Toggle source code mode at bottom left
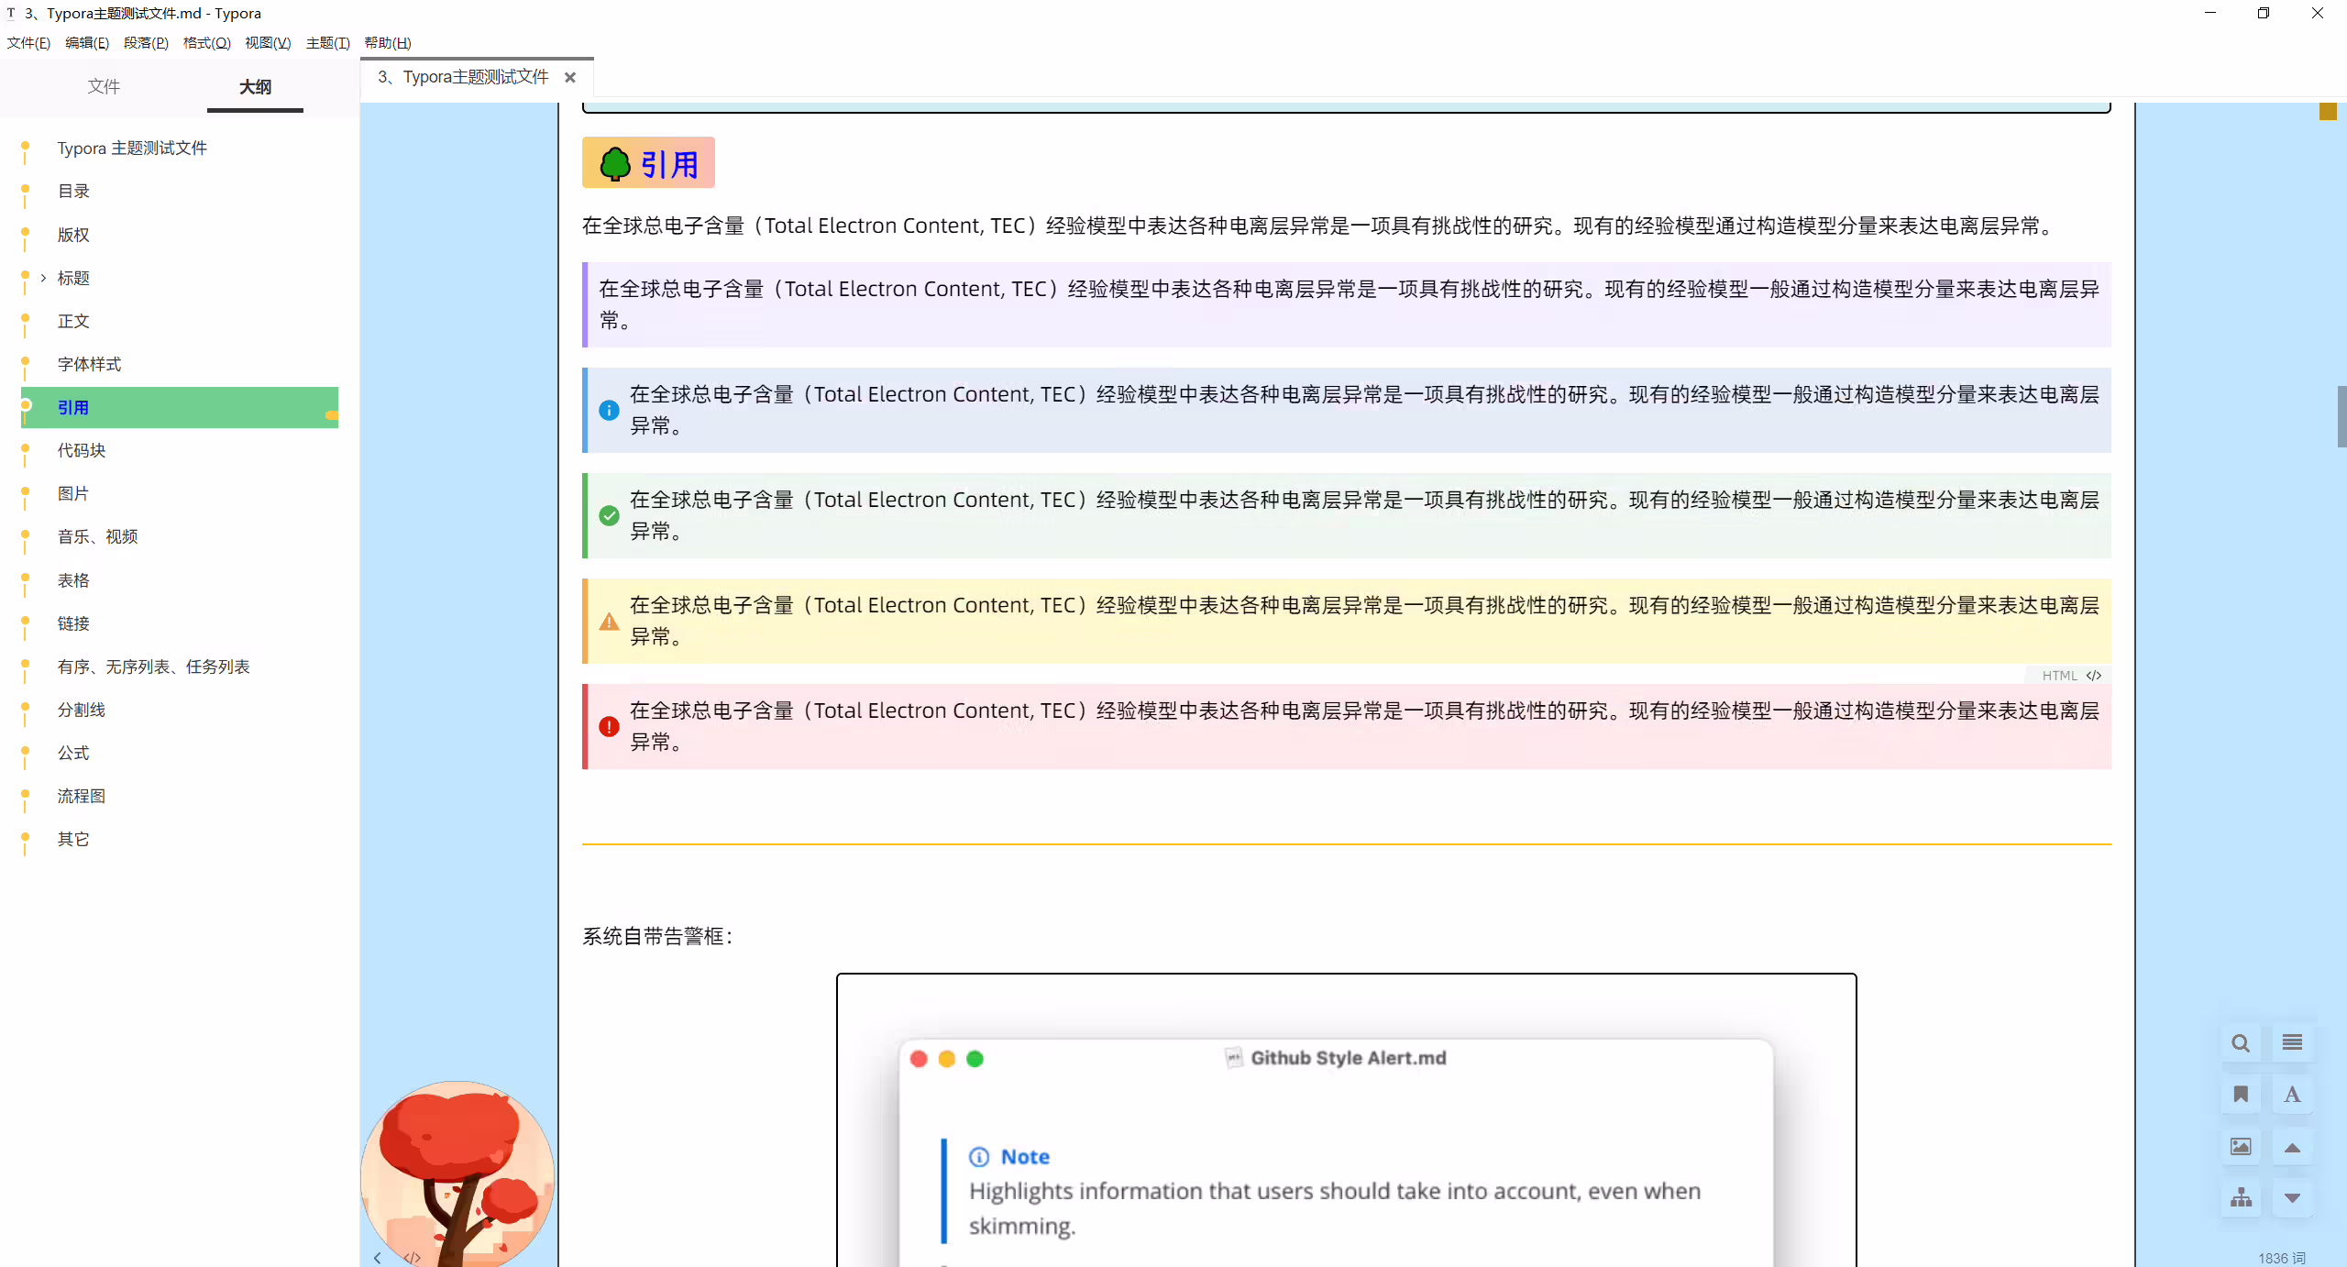The width and height of the screenshot is (2347, 1267). 413,1258
